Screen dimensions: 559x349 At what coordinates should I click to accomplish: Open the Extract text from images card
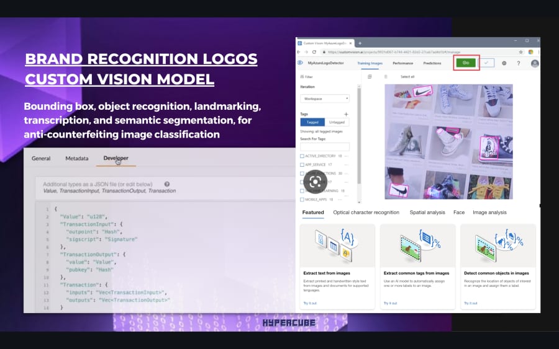point(337,267)
